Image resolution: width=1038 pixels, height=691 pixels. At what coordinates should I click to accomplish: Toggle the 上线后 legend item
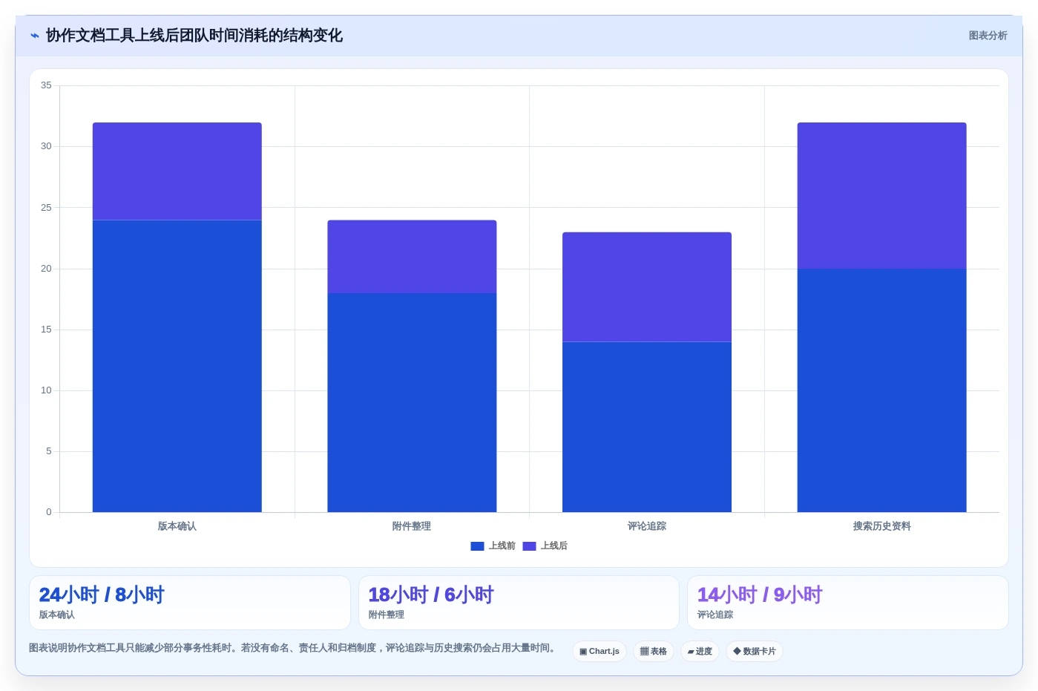pyautogui.click(x=545, y=546)
